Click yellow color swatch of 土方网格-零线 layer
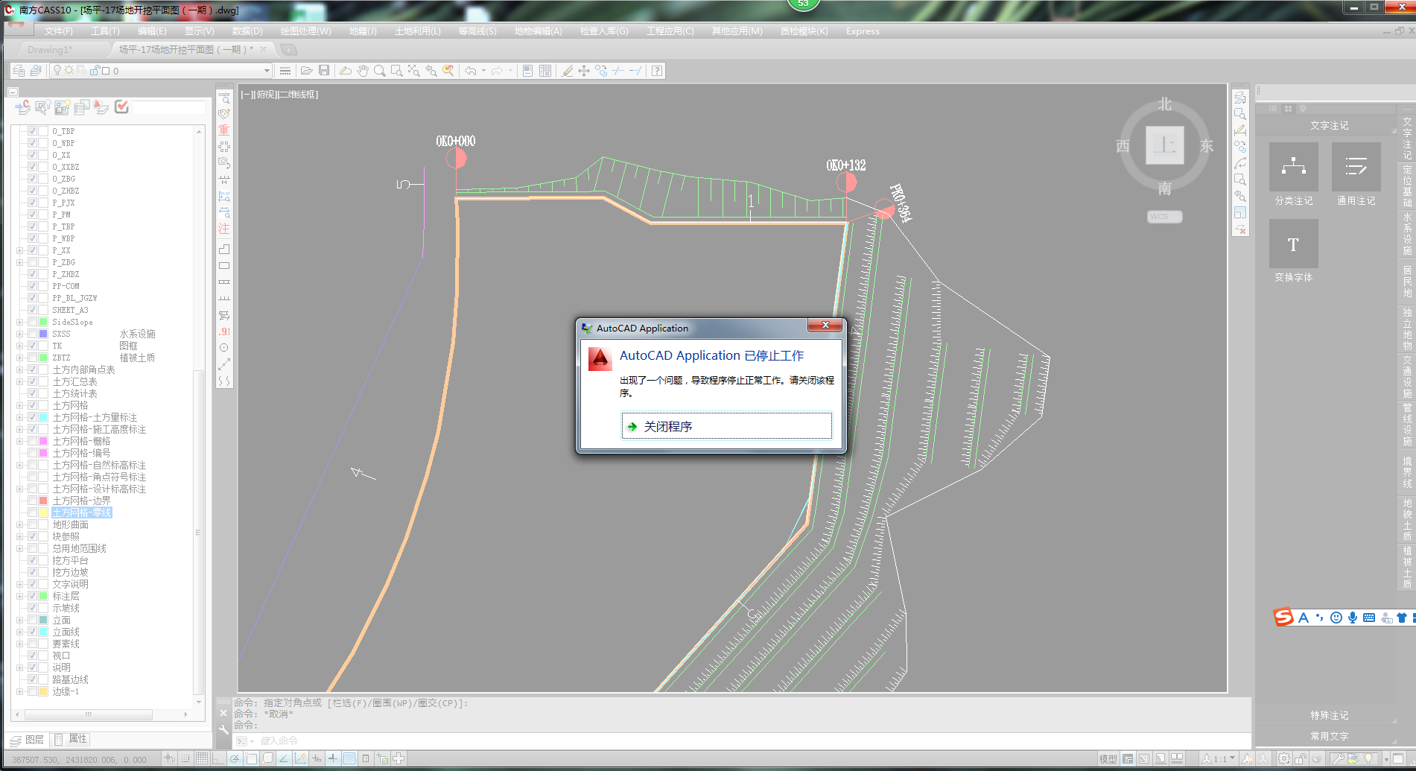The image size is (1416, 771). pos(43,513)
